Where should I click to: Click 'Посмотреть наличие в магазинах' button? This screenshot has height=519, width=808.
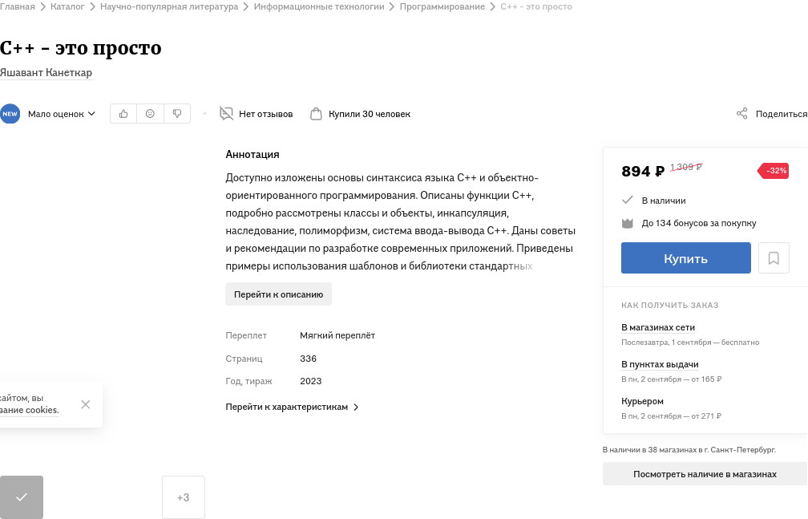tap(705, 474)
